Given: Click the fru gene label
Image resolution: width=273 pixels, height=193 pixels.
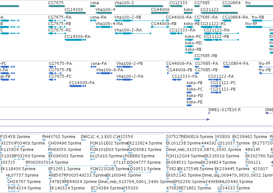Looking at the screenshot, I should tap(248, 3).
